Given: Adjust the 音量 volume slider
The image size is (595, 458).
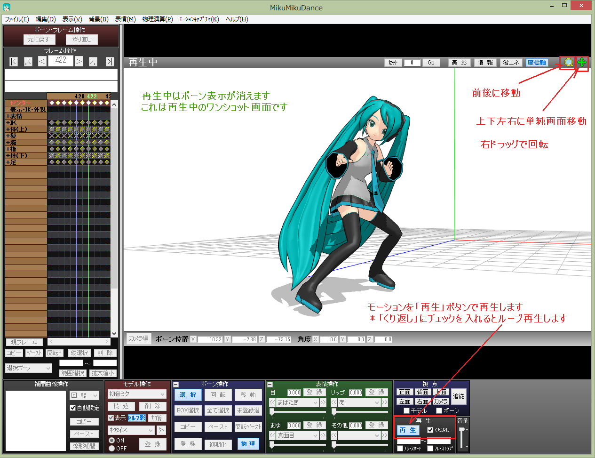Looking at the screenshot, I should click(x=461, y=438).
